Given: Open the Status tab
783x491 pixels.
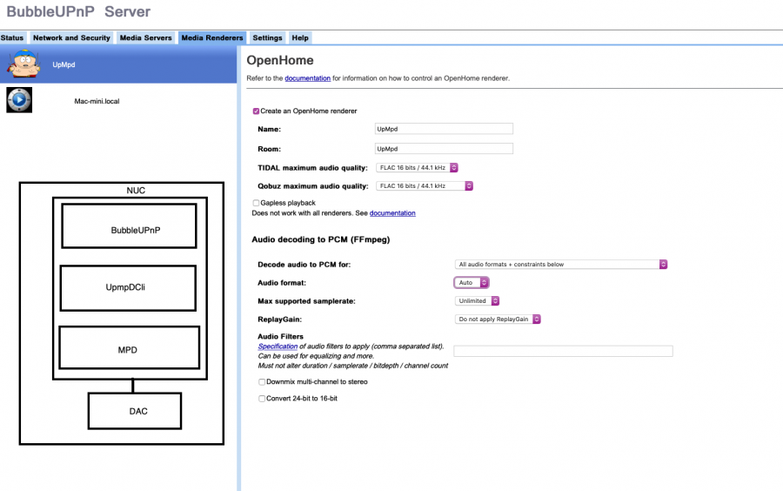Looking at the screenshot, I should coord(12,38).
